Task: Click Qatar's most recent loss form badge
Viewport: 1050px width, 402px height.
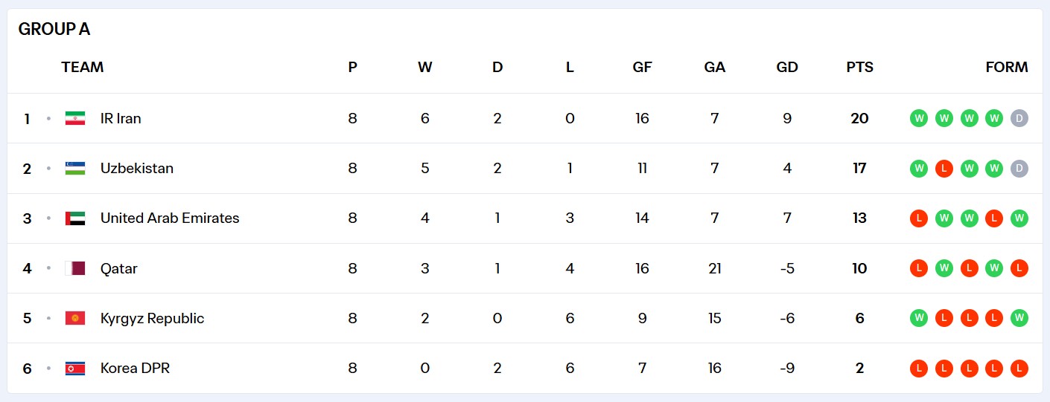Action: pos(1019,268)
